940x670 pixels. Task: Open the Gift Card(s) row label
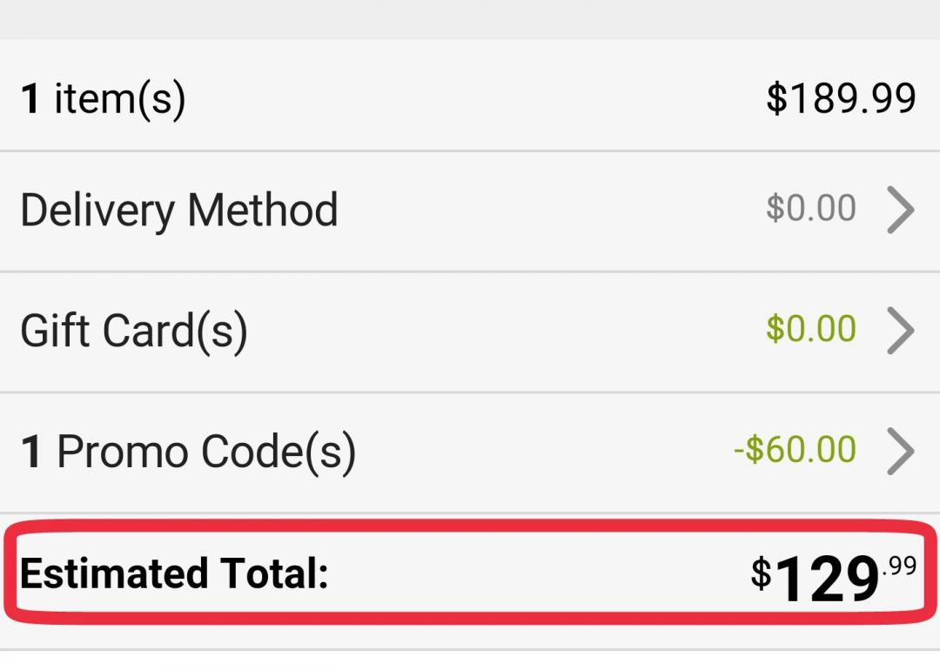click(134, 331)
